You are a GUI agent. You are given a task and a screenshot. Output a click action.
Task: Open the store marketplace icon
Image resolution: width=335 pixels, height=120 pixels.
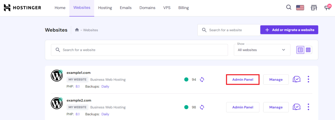[x=314, y=8]
